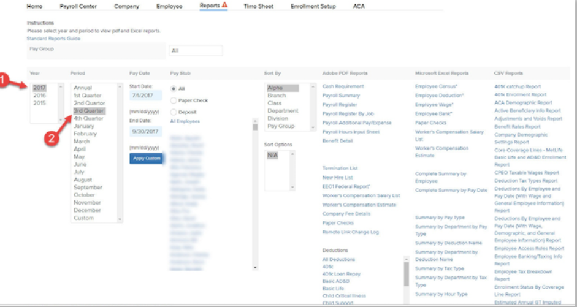
Task: Select 2016 in the Year list
Action: point(40,96)
